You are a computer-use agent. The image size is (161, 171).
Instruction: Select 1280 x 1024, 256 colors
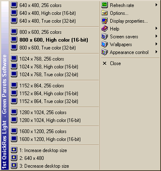(55, 112)
